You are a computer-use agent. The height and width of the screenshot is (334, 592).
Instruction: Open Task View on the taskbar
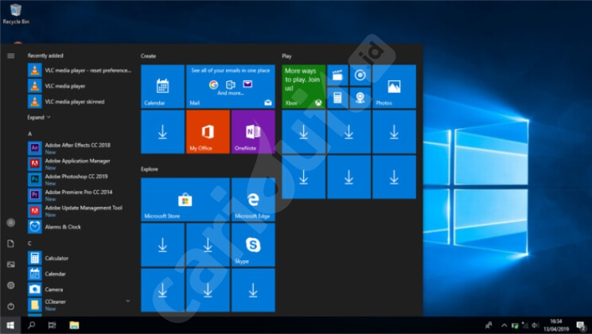(x=52, y=325)
